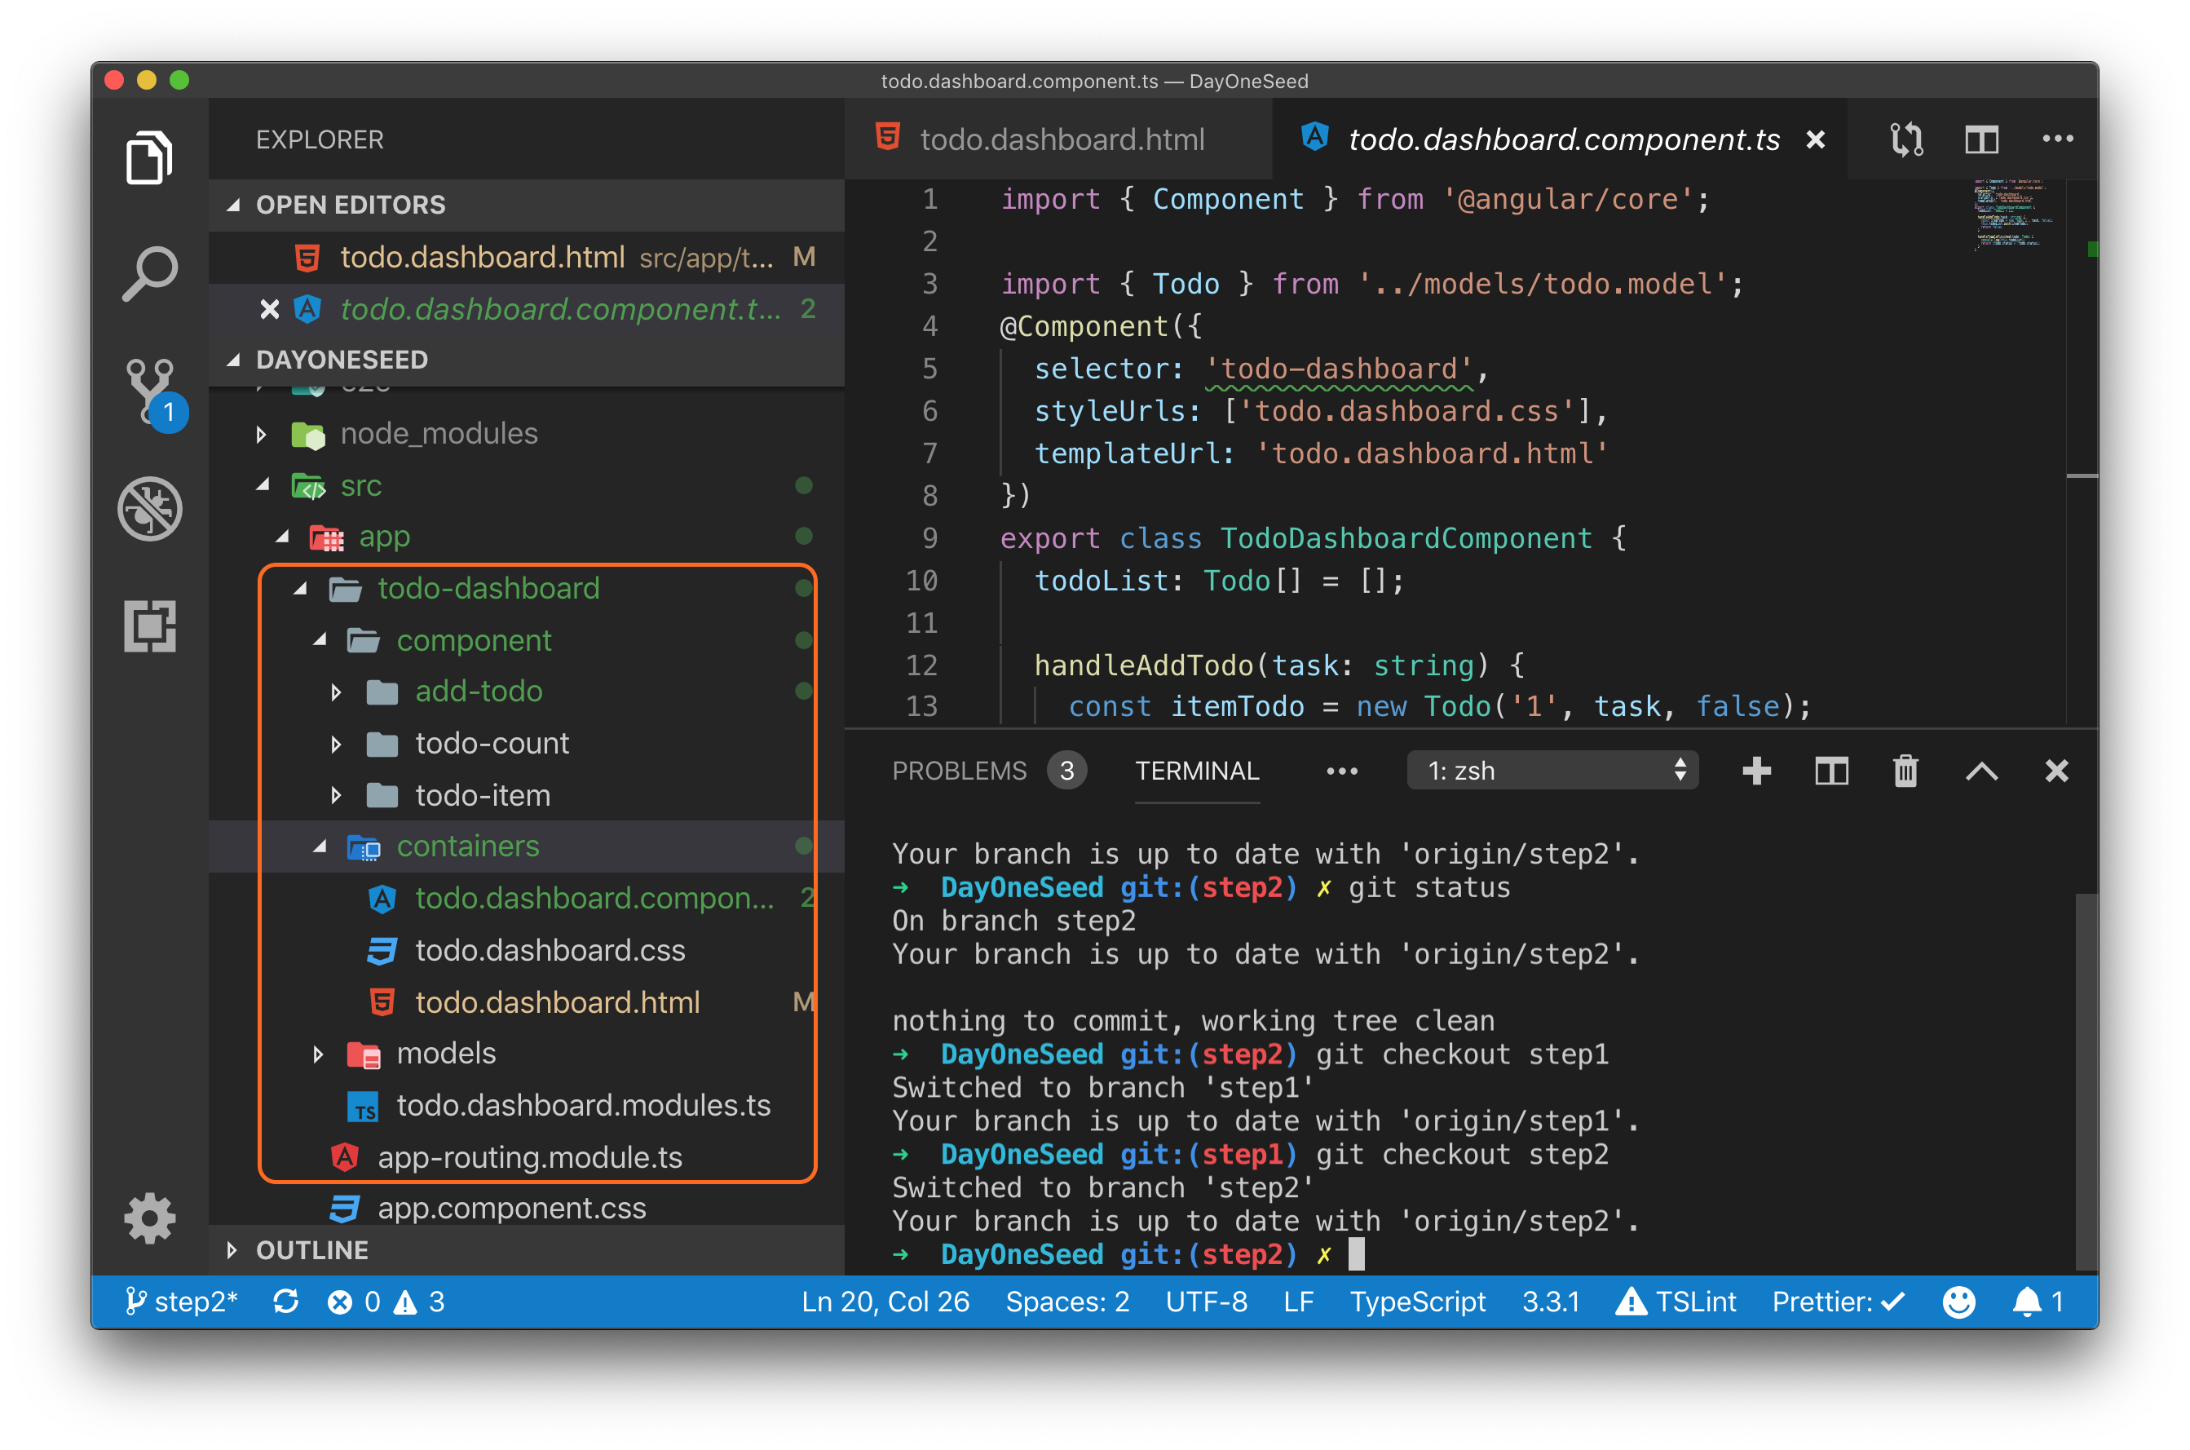Open app-routing.module.ts in the tree
Screen dimensions: 2190x1450
pos(527,1157)
